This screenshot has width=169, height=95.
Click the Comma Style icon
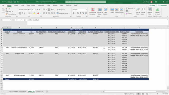(x=80, y=13)
